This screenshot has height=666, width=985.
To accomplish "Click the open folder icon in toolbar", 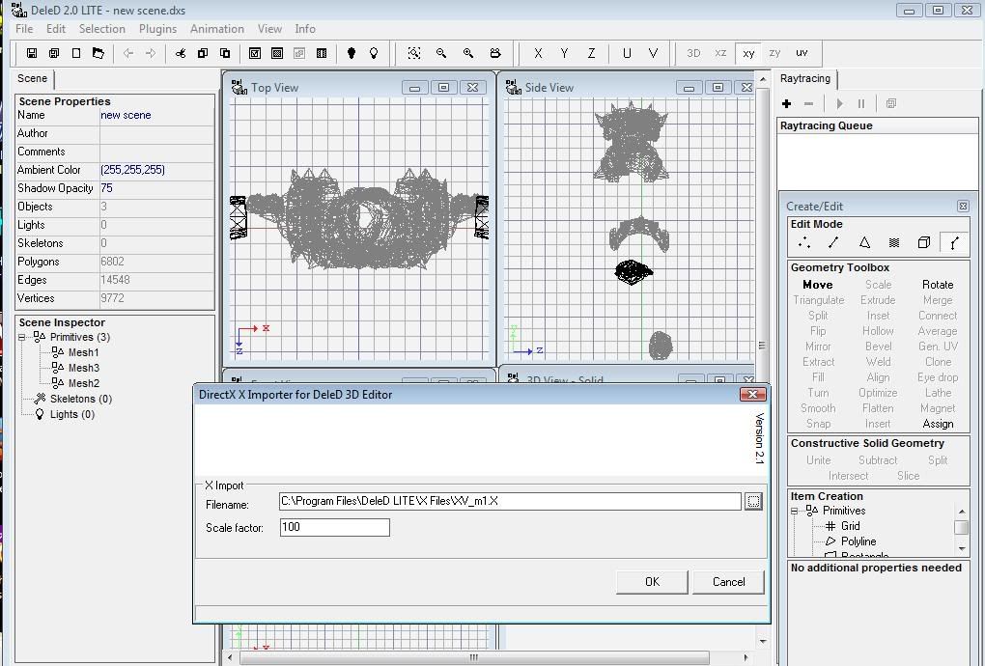I will pyautogui.click(x=98, y=53).
